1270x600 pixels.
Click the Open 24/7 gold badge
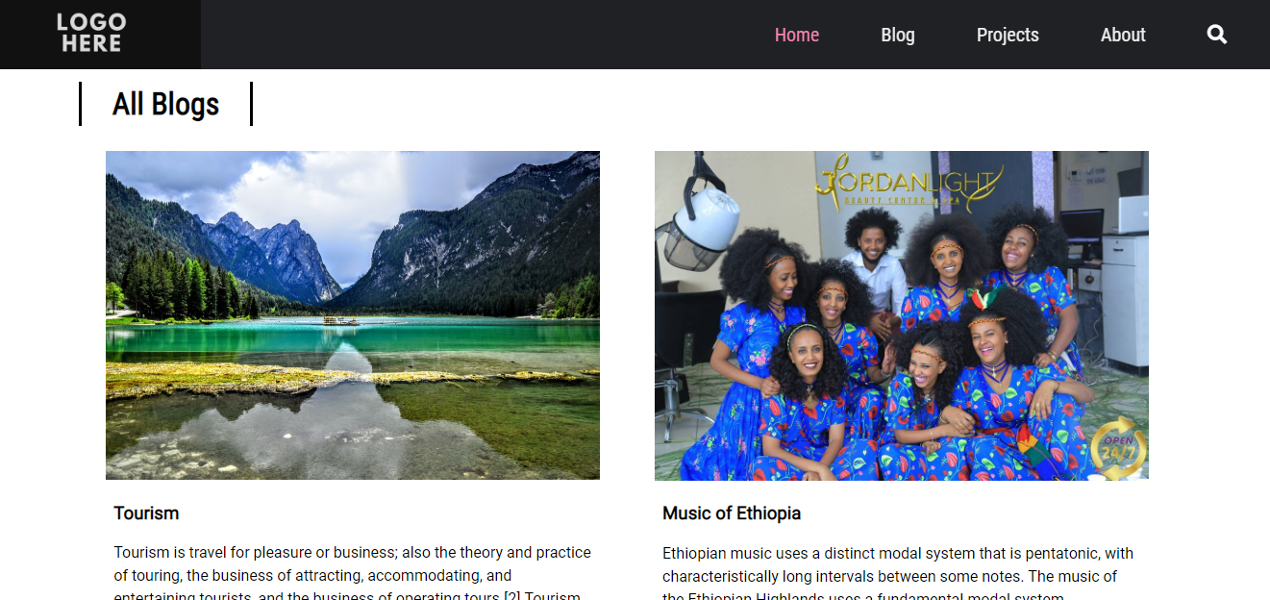(1117, 447)
